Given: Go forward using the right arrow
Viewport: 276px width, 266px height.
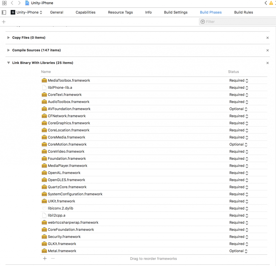Looking at the screenshot, I should (19, 3).
